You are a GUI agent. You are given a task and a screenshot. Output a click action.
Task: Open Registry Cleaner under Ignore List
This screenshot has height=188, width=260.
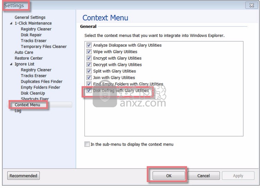coord(36,70)
